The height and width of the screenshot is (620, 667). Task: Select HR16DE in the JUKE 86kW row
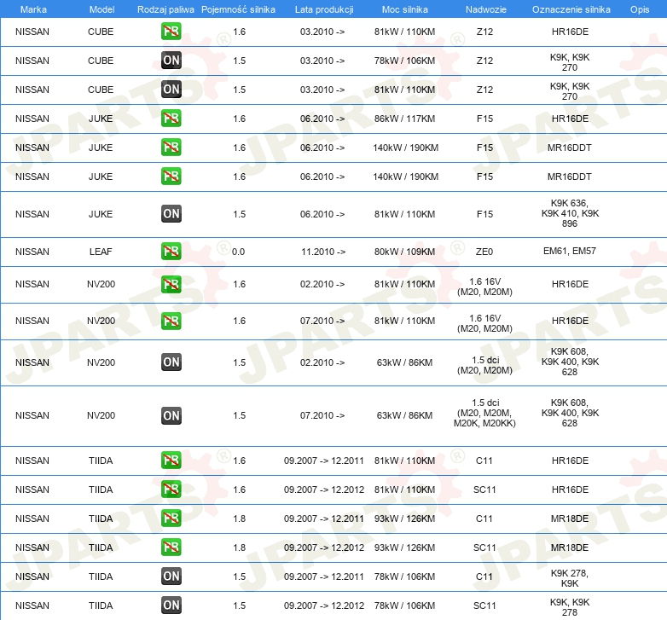570,119
